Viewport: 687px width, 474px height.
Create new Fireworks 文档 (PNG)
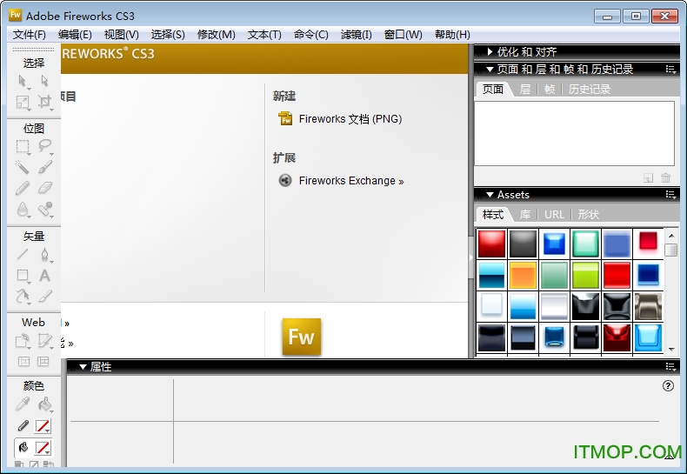point(340,119)
